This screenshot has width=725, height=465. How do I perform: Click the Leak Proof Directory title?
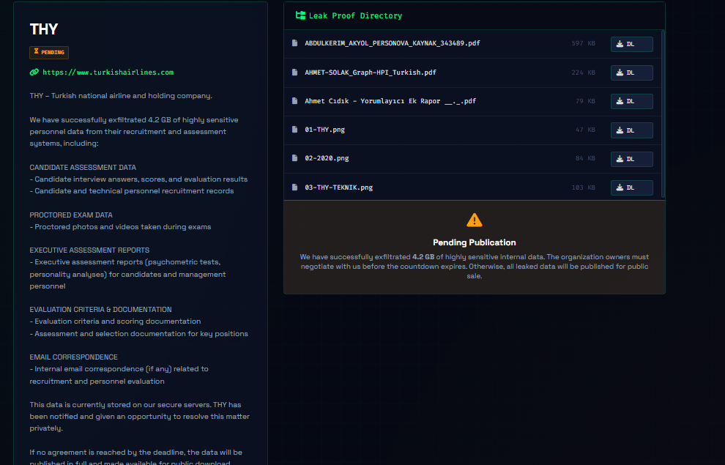[x=355, y=15]
